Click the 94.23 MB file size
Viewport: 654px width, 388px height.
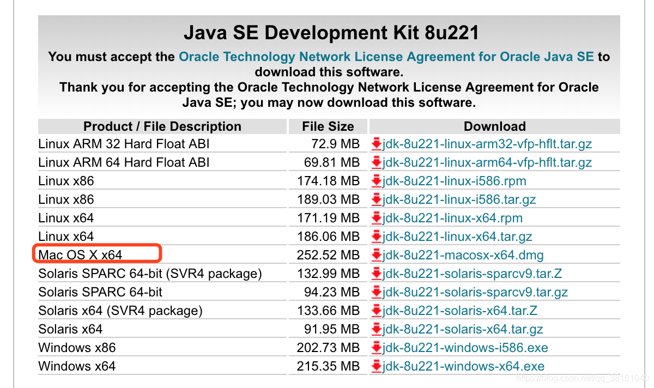click(332, 293)
